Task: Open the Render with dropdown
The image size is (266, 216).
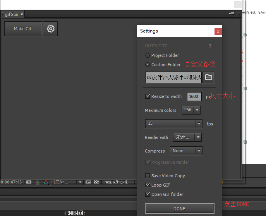Action: 187,137
